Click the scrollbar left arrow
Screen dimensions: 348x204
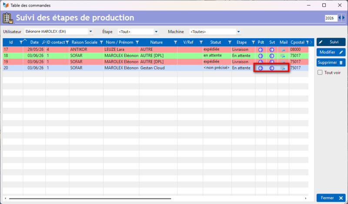pos(5,198)
